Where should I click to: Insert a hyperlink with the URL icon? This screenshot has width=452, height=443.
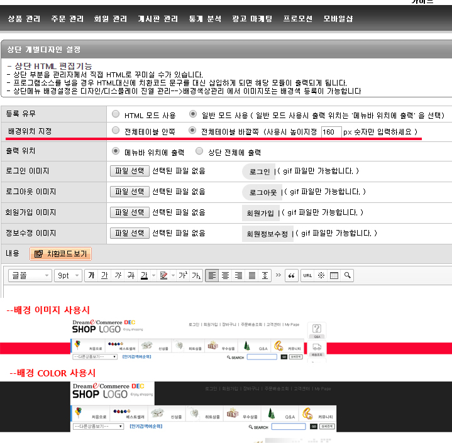tap(307, 276)
